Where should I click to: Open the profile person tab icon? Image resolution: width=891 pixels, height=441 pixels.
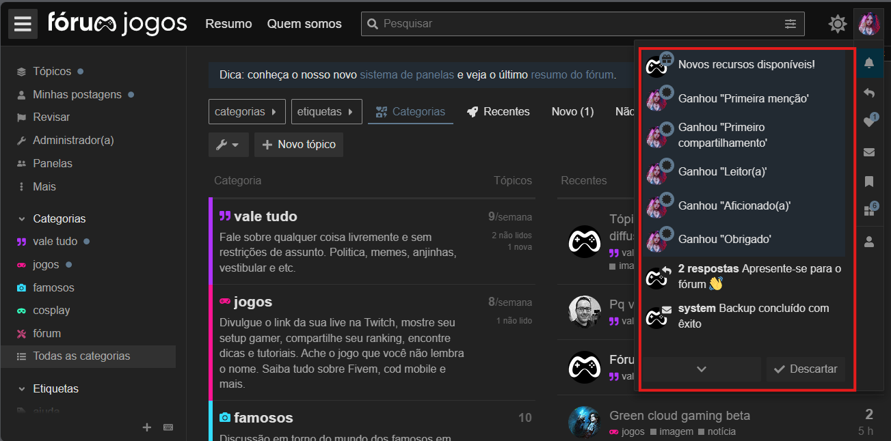point(869,241)
